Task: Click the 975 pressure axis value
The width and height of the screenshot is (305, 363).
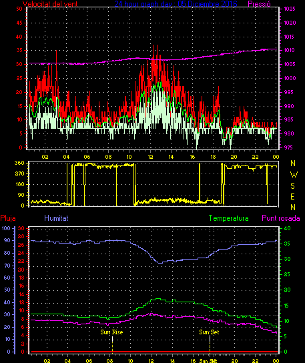Action: coord(288,147)
